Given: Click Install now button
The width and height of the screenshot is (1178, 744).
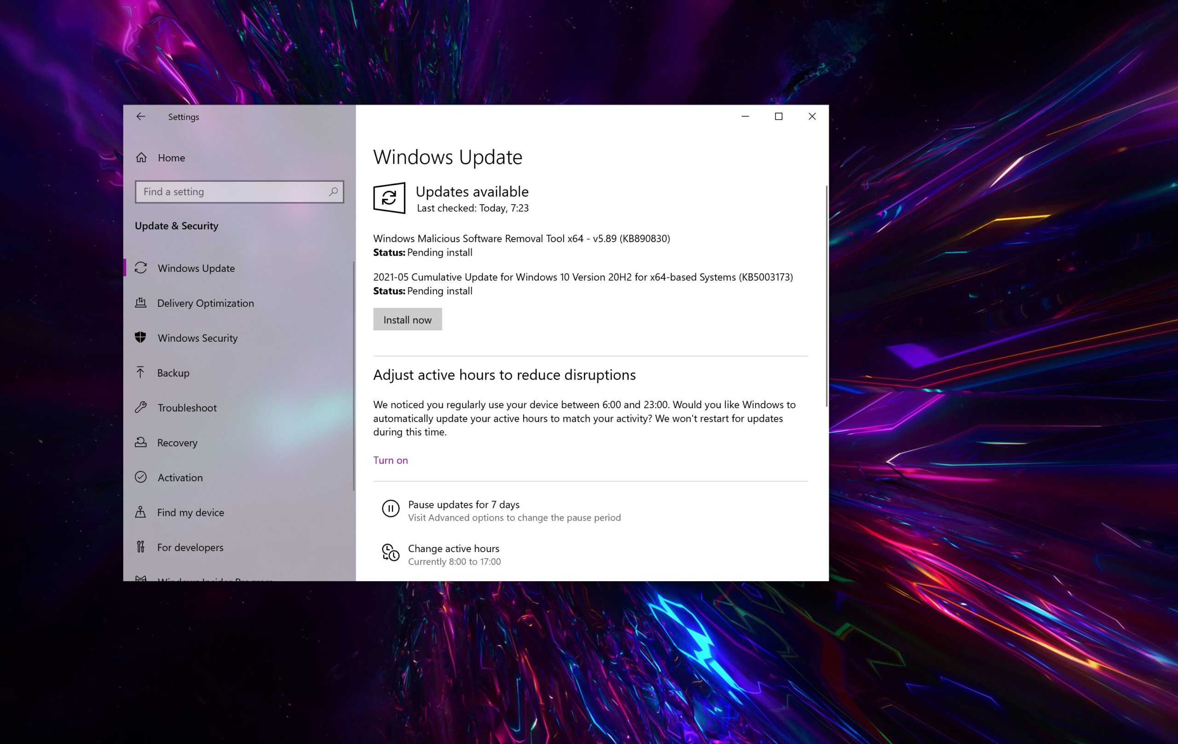Looking at the screenshot, I should 408,319.
